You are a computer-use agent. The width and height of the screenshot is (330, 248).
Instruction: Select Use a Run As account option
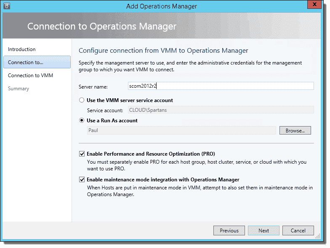pos(82,121)
